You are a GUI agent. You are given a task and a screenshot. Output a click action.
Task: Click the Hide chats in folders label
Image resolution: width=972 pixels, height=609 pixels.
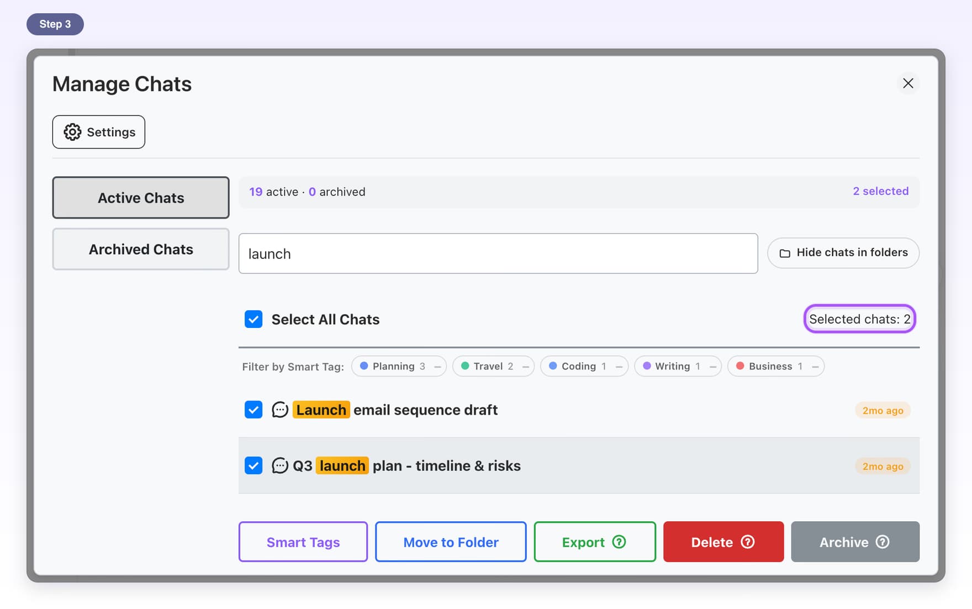coord(852,252)
